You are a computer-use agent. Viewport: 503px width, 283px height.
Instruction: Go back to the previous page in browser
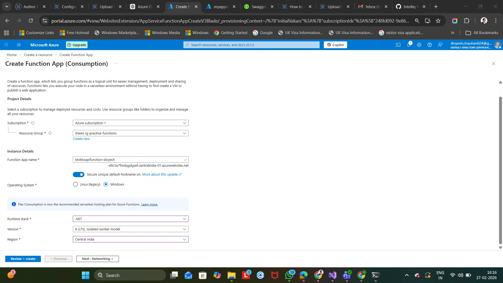point(7,21)
